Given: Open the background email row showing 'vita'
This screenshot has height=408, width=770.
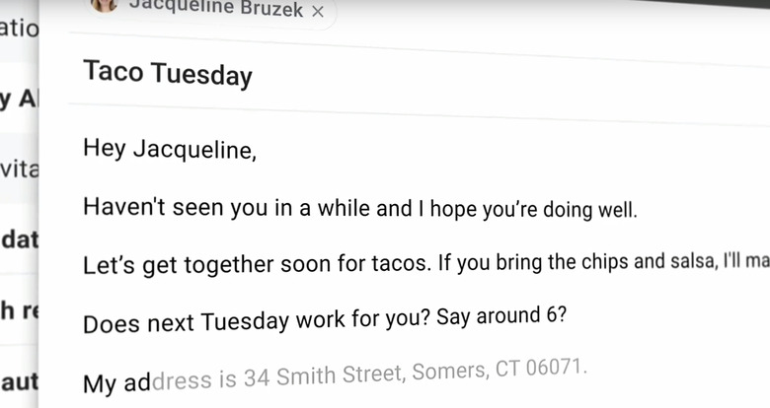Looking at the screenshot, I should tap(19, 169).
